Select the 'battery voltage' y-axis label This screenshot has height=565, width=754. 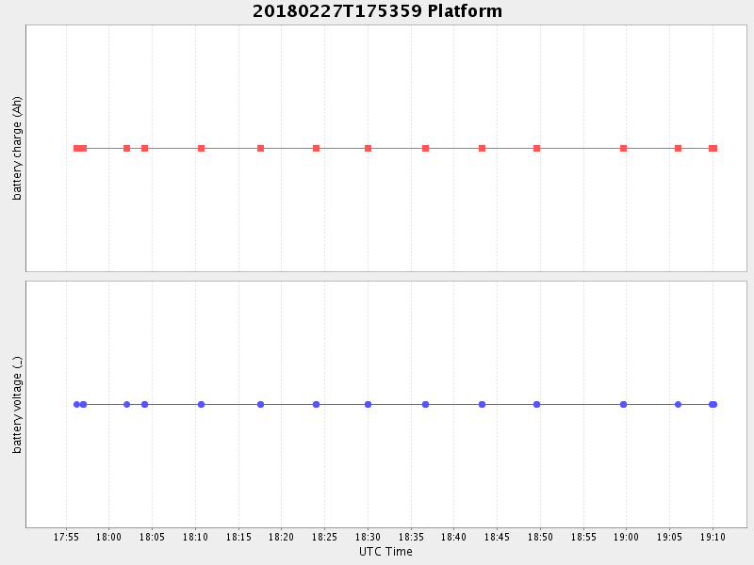[17, 405]
